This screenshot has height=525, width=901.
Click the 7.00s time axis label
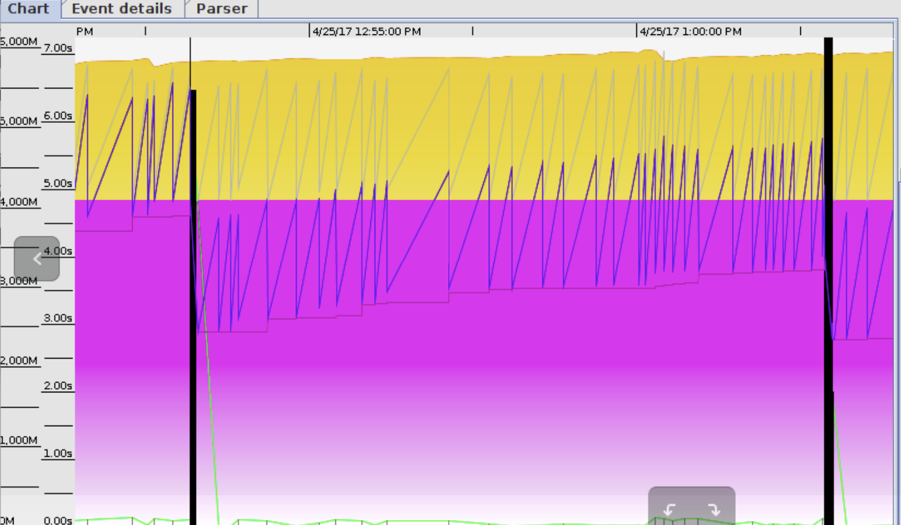pos(58,48)
